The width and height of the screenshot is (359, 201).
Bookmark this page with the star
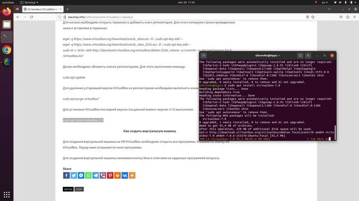pyautogui.click(x=313, y=17)
